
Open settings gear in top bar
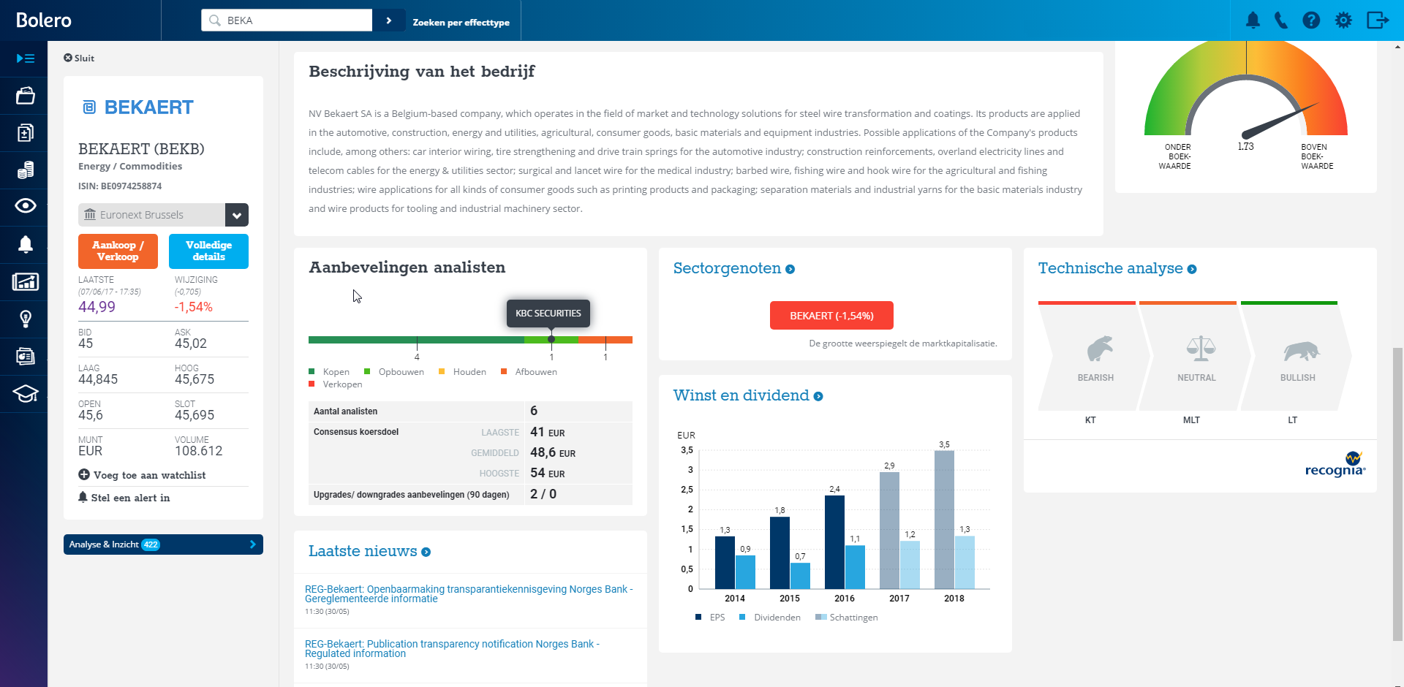pyautogui.click(x=1343, y=20)
